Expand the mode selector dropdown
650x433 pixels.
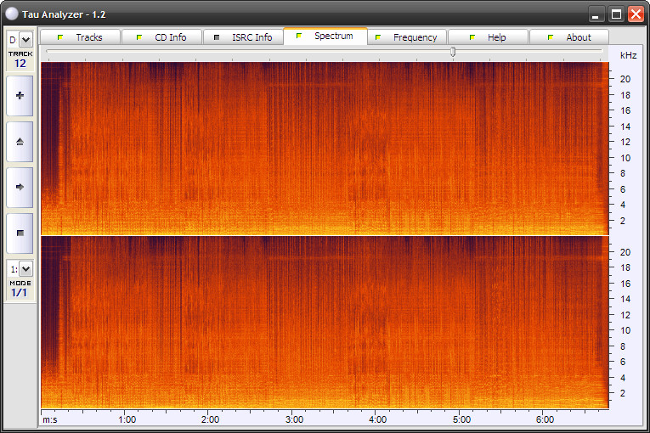[x=25, y=269]
